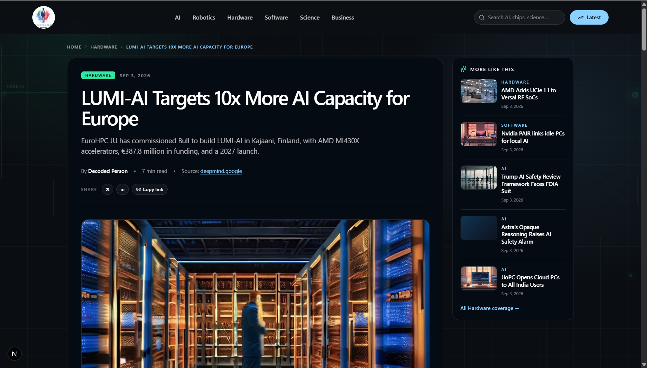Open Hardware breadcrumb link
This screenshot has height=368, width=647.
coord(104,47)
